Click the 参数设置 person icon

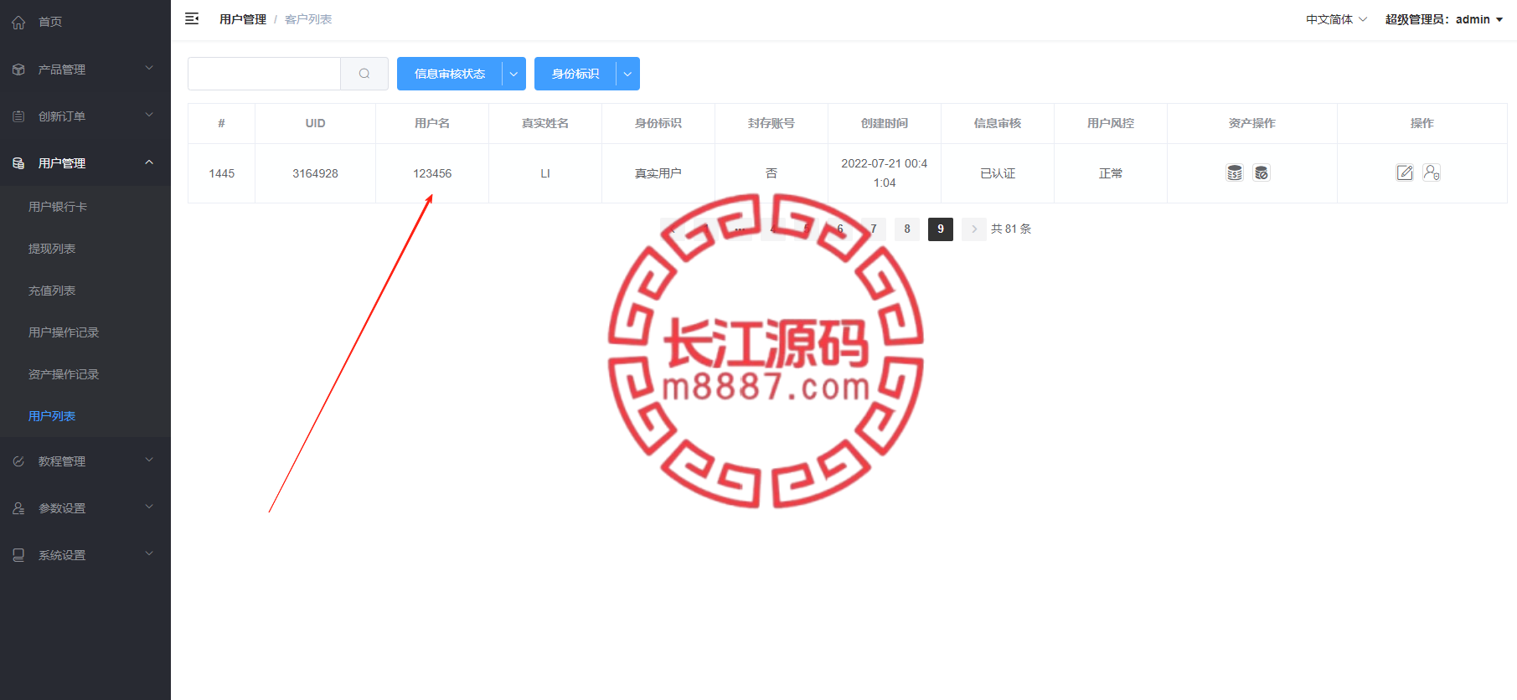point(18,508)
